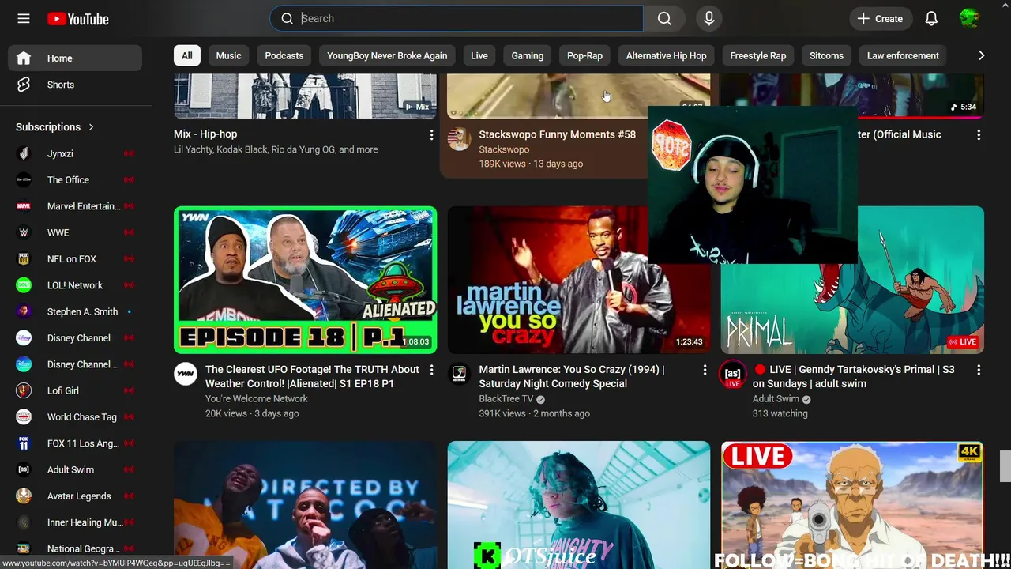The width and height of the screenshot is (1011, 569).
Task: Open the hamburger guide menu
Action: click(x=24, y=18)
